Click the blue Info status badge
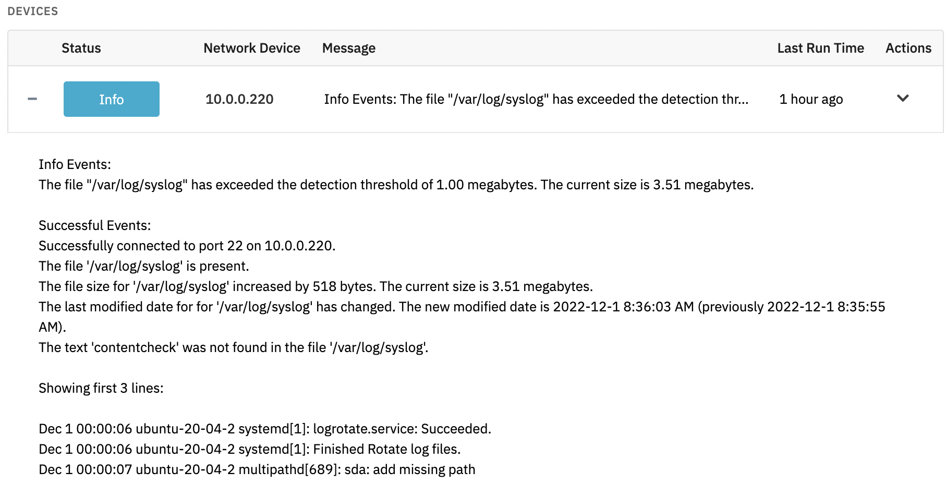This screenshot has width=946, height=484. coord(112,99)
